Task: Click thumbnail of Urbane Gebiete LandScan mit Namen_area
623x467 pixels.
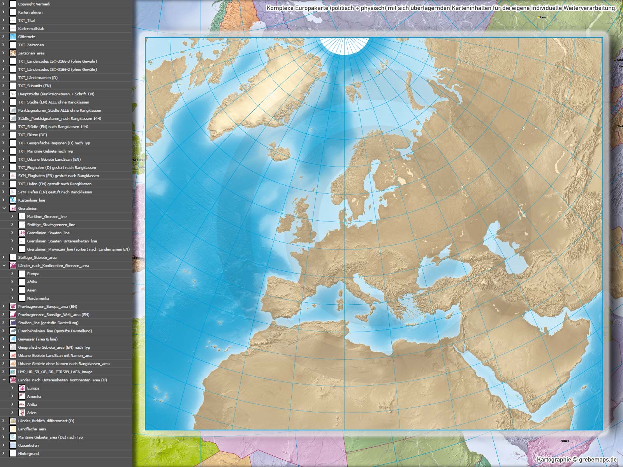Action: [x=13, y=355]
